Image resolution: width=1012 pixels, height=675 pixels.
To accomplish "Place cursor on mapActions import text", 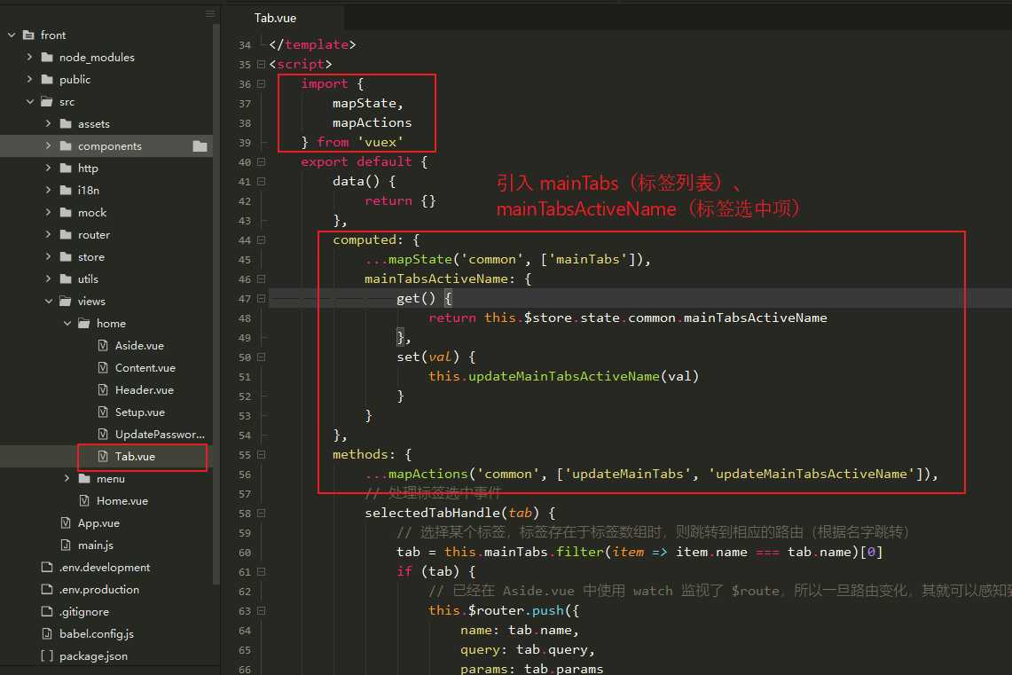I will pyautogui.click(x=372, y=122).
